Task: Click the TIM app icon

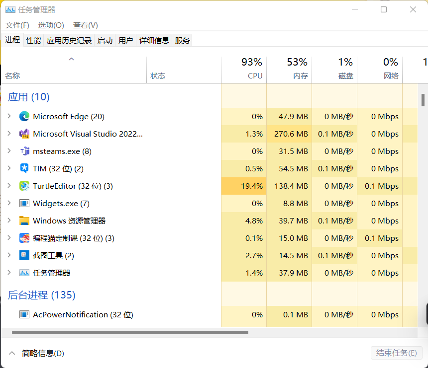Action: (24, 169)
